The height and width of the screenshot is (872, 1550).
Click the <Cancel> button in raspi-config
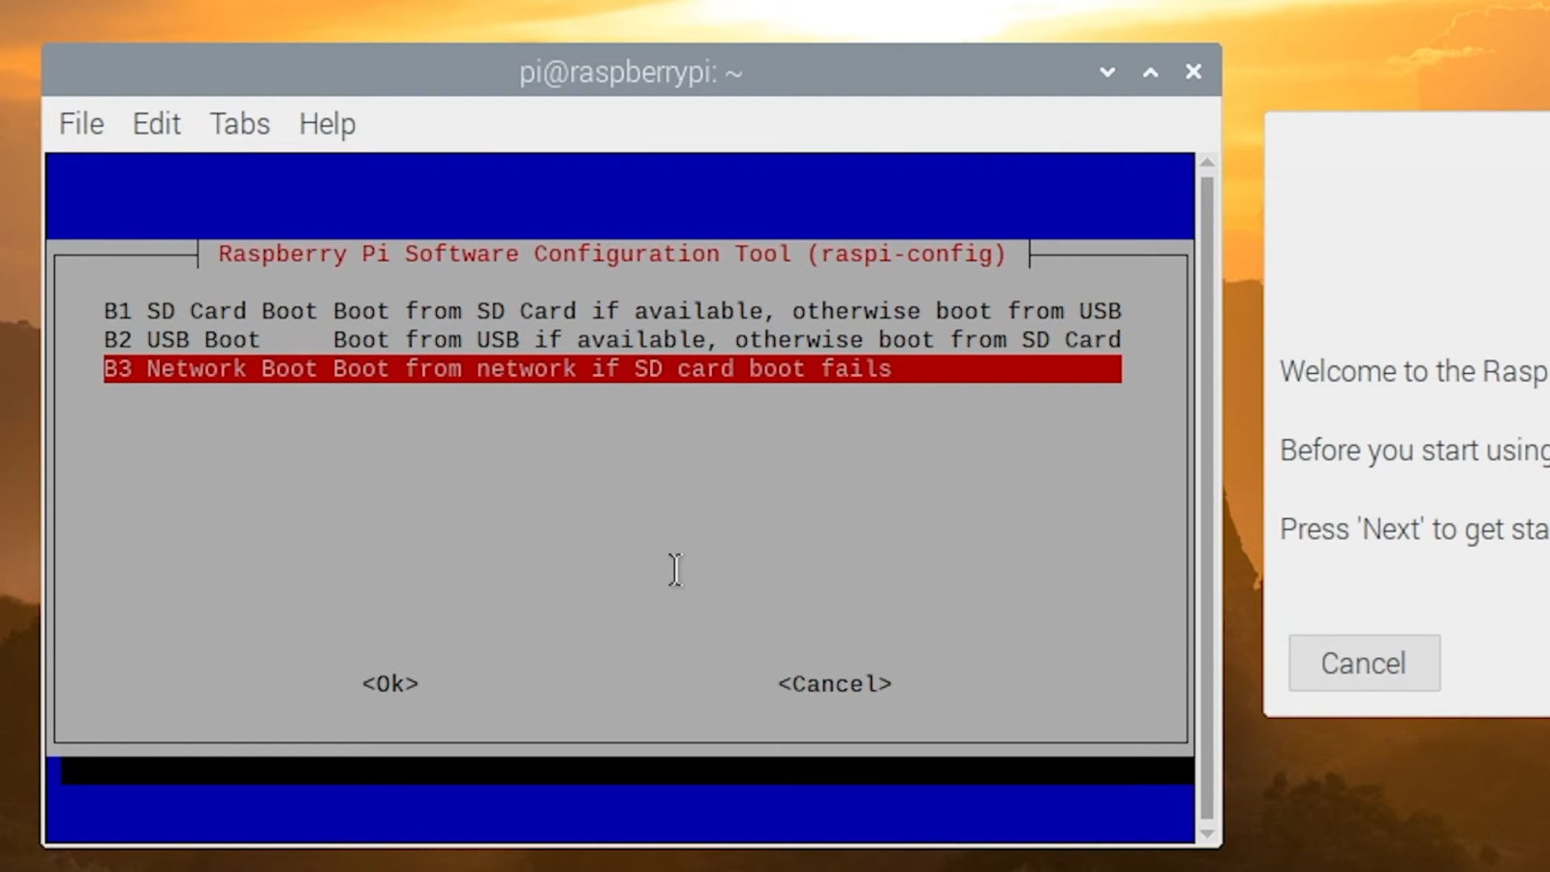834,683
